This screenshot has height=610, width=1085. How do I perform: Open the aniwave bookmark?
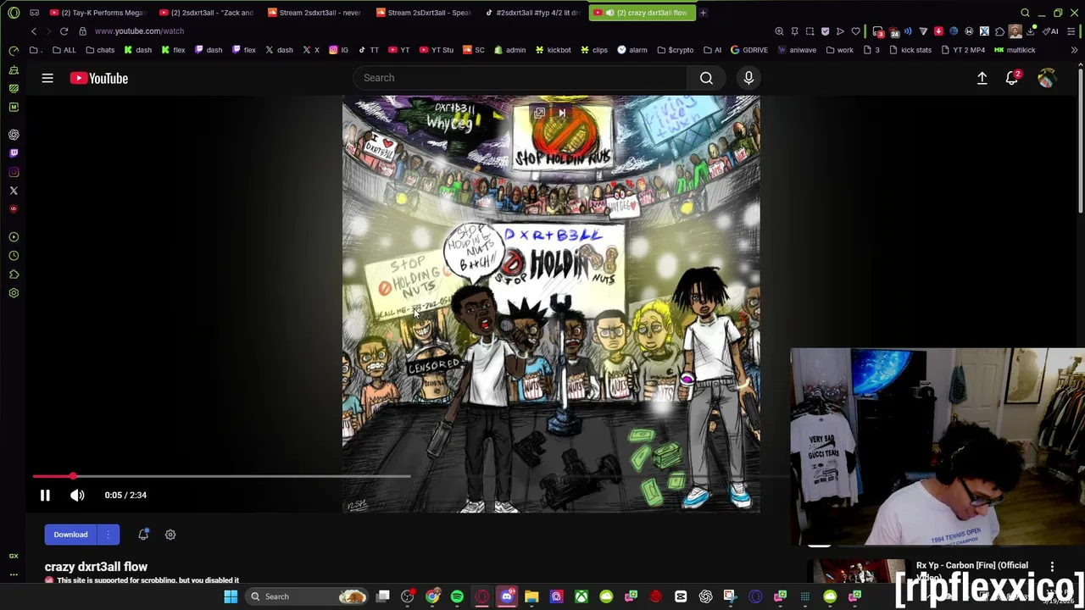point(797,50)
